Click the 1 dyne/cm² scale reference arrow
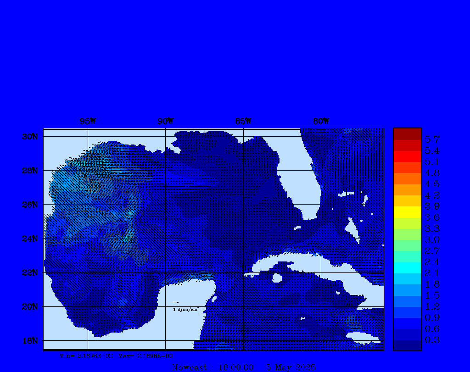Image resolution: width=470 pixels, height=372 pixels. pyautogui.click(x=176, y=302)
